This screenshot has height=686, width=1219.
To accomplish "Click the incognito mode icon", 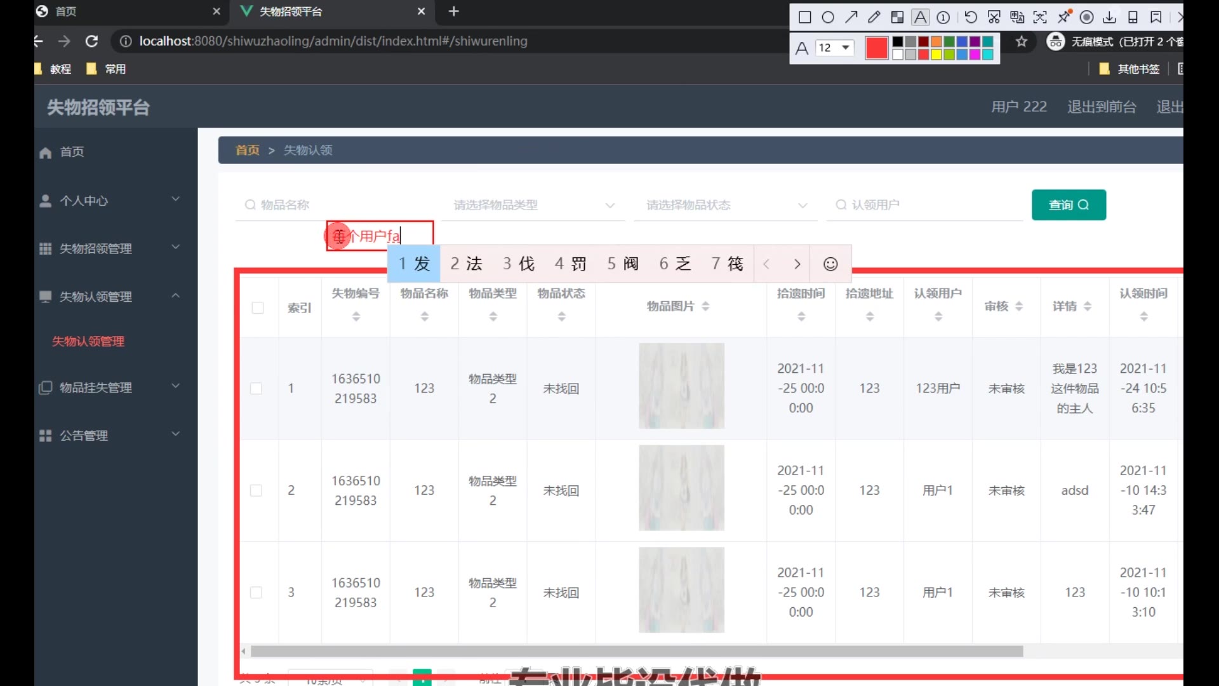I will (1055, 41).
